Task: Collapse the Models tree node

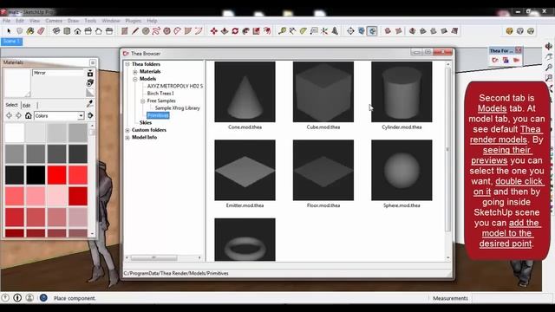Action: 135,79
